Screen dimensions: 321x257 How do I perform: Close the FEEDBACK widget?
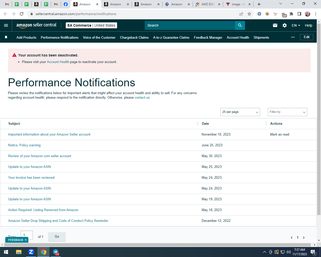tap(26, 240)
